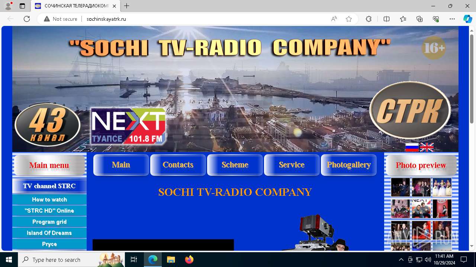The width and height of the screenshot is (476, 267).
Task: Open a new browser tab
Action: (127, 6)
